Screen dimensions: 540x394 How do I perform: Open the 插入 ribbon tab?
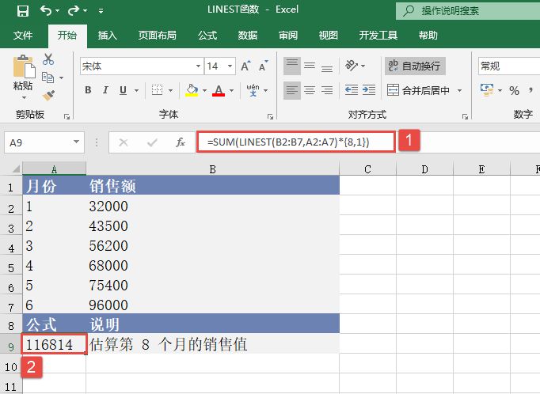click(107, 36)
